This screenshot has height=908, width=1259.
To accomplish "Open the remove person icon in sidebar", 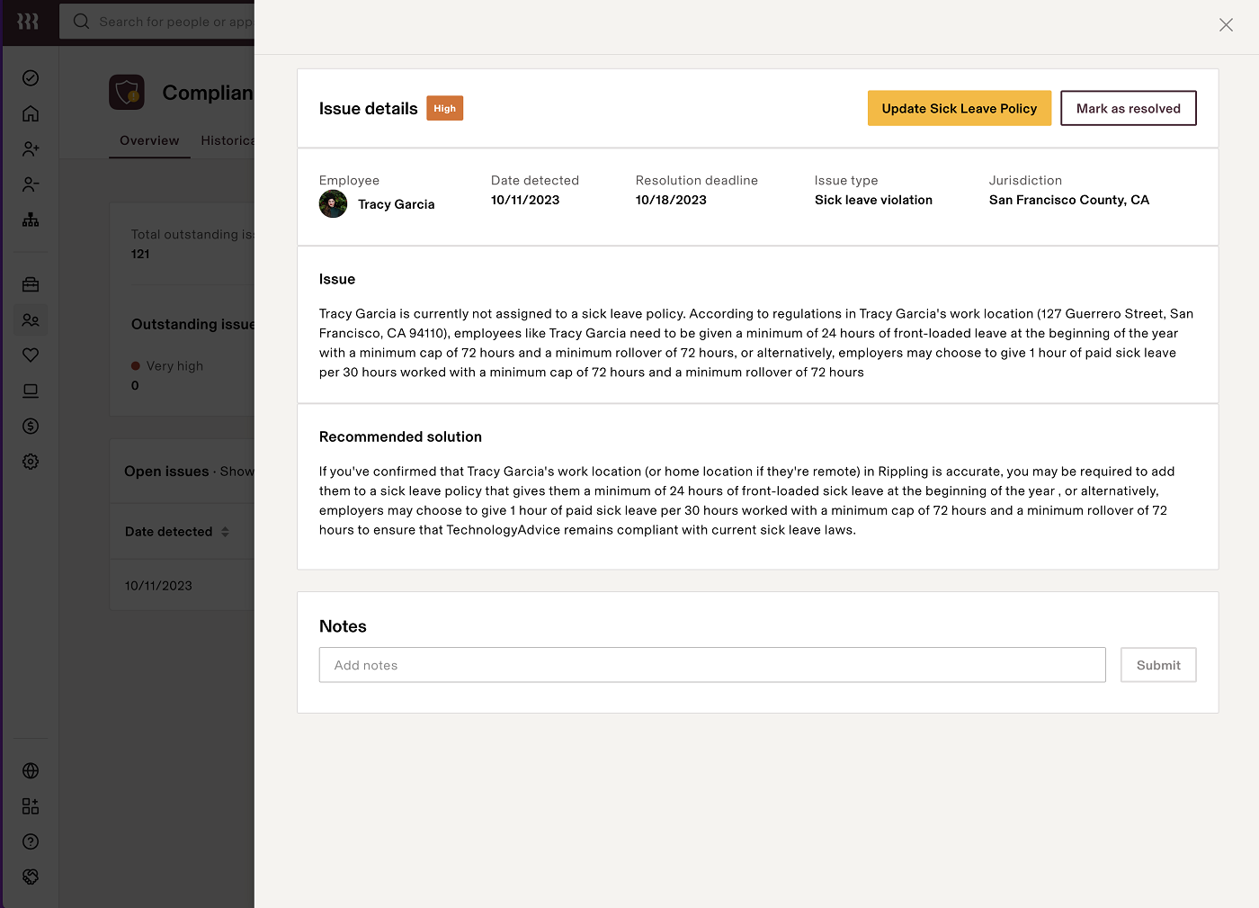I will click(x=31, y=184).
